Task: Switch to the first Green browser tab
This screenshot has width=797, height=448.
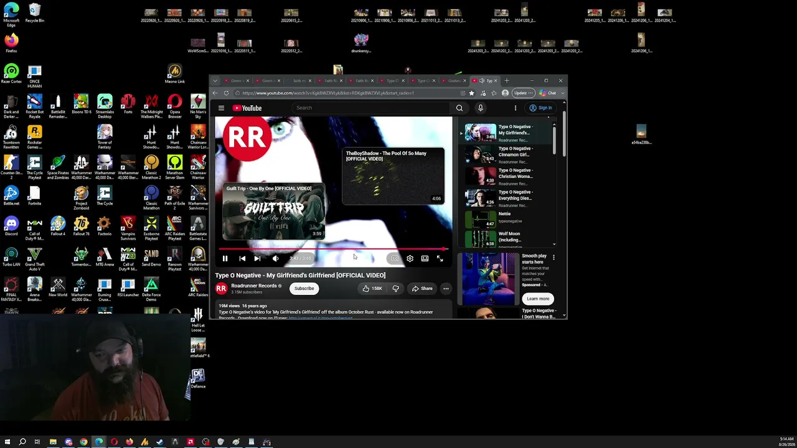Action: pos(237,81)
